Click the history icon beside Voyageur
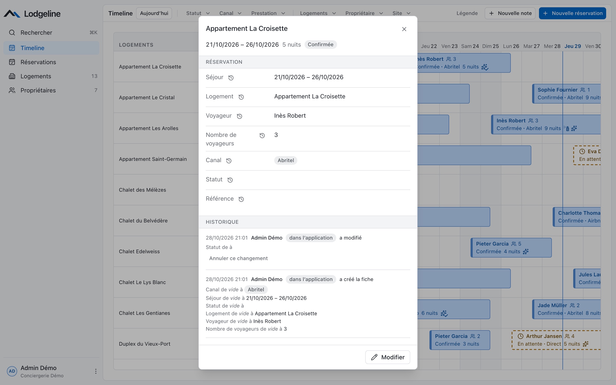616x385 pixels. click(x=239, y=116)
